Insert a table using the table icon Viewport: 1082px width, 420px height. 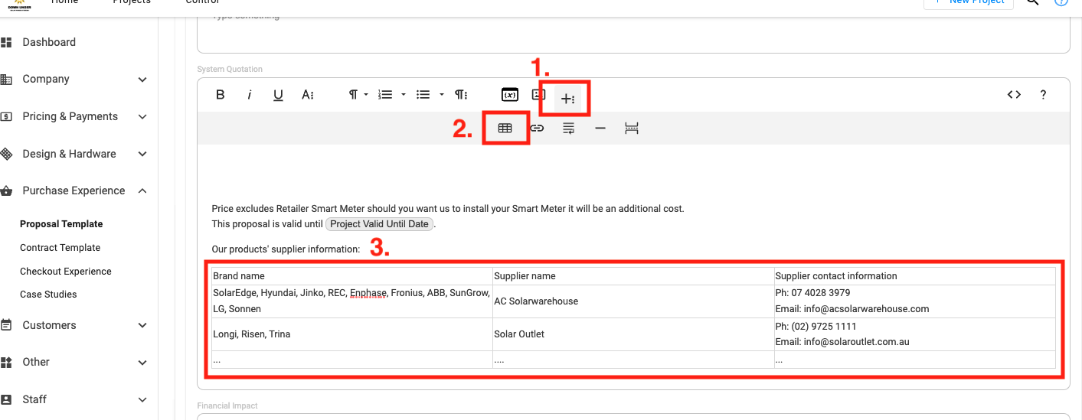(x=505, y=129)
